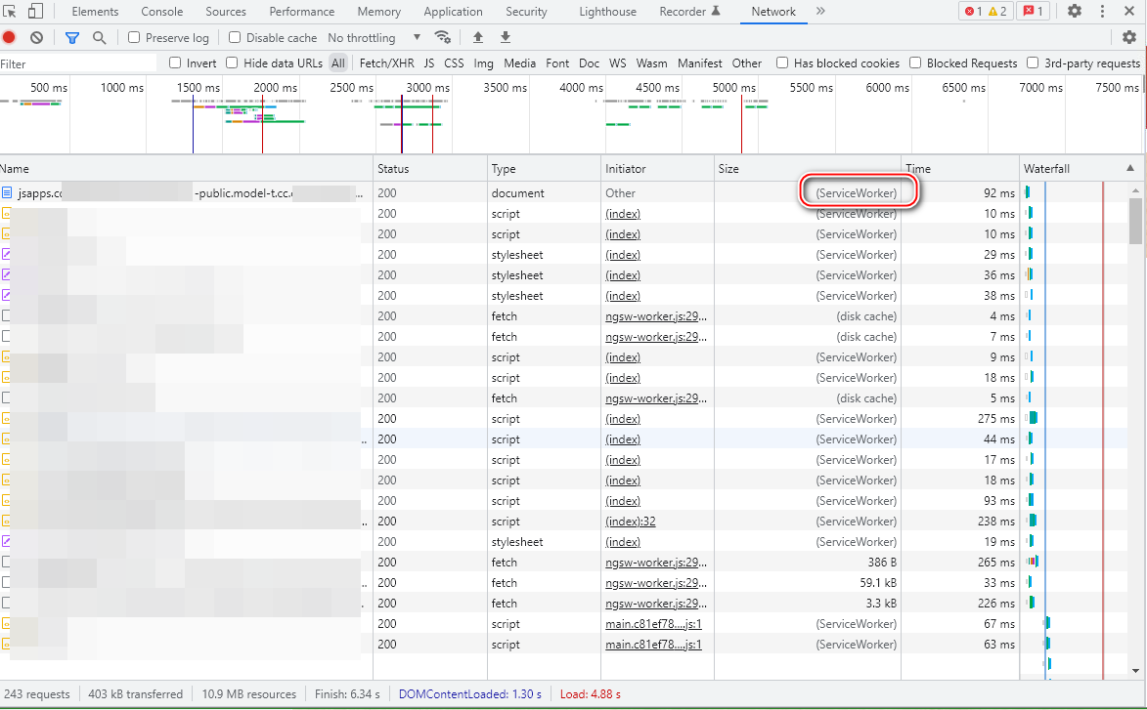Switch to the Console tab
This screenshot has height=710, width=1147.
click(161, 12)
